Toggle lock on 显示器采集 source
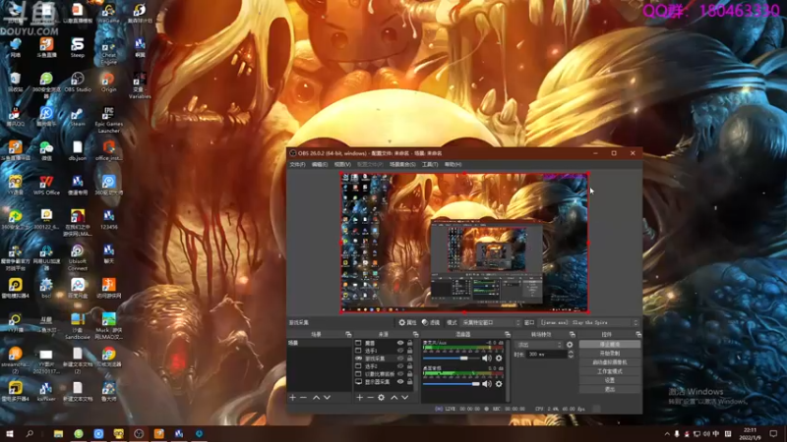787x442 pixels. [x=409, y=382]
